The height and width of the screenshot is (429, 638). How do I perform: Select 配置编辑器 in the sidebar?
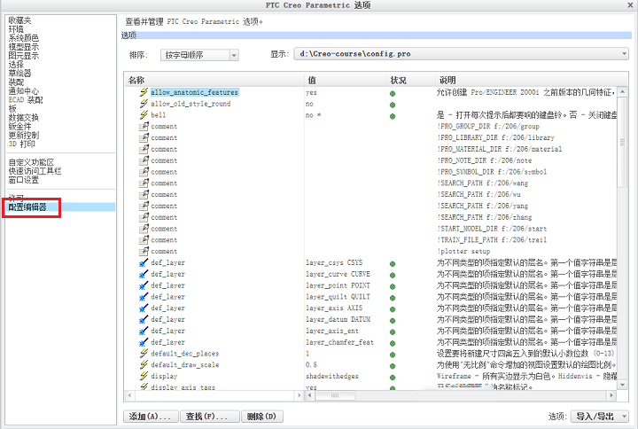click(27, 207)
